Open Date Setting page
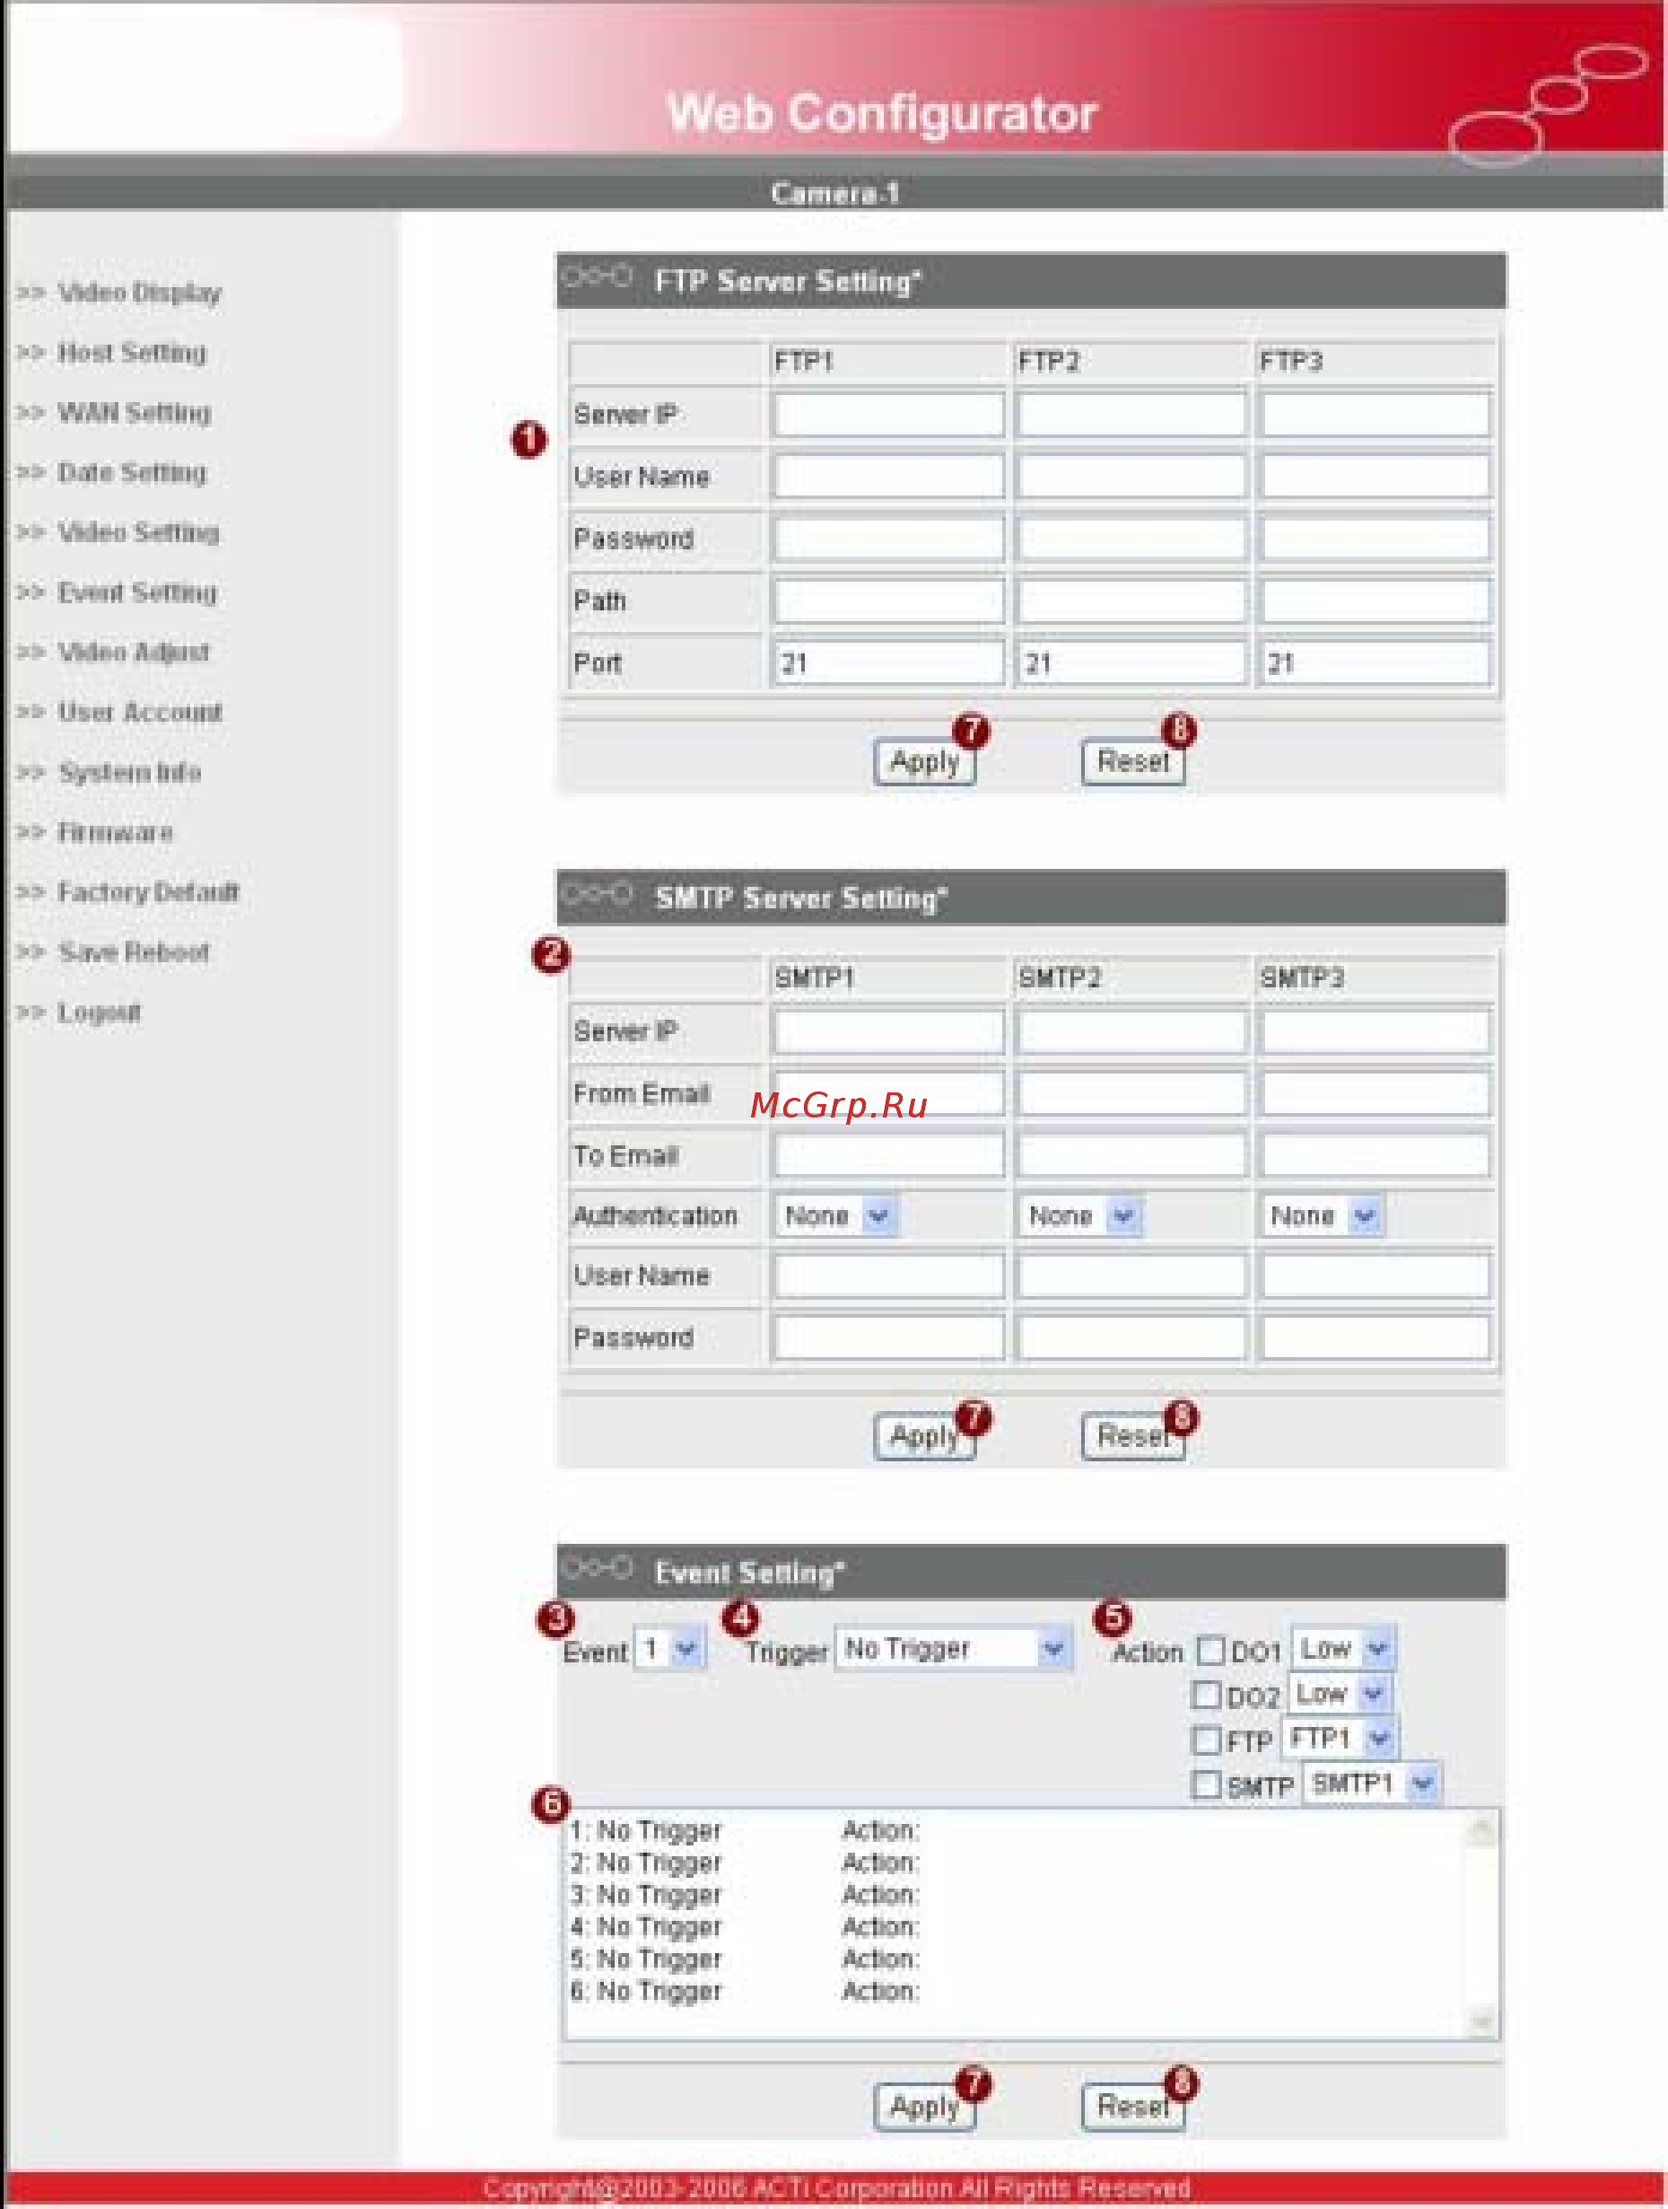1668x2209 pixels. 132,472
